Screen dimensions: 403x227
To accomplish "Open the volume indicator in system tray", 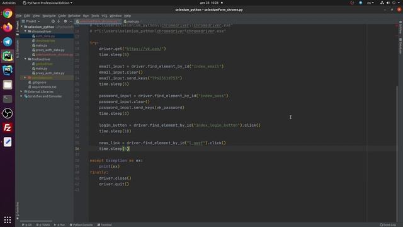I will pos(388,3).
